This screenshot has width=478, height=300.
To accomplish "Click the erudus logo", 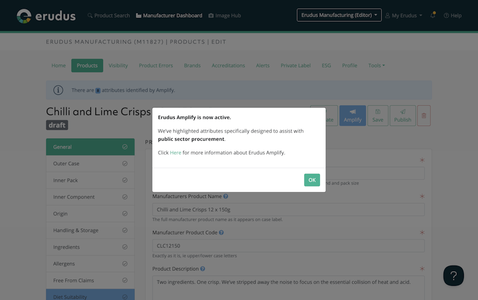I will (x=46, y=16).
